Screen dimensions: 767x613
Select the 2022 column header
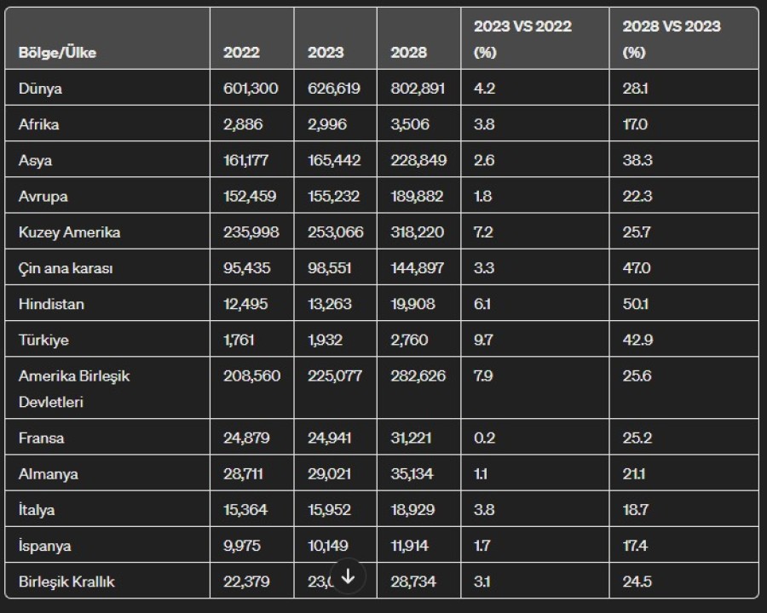click(241, 53)
